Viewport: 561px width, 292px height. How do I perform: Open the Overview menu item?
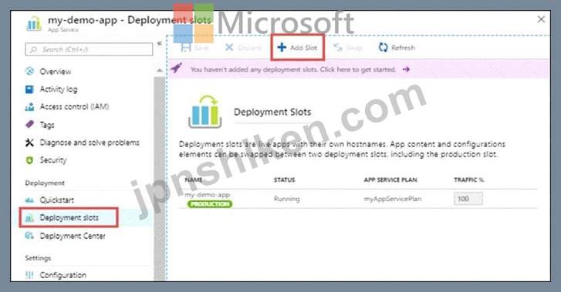click(x=55, y=72)
